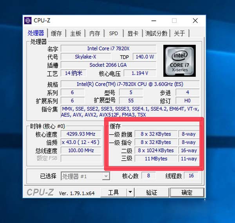The height and width of the screenshot is (223, 235).
Task: Click the core speed value 4299.93 MHz
Action: (81, 134)
